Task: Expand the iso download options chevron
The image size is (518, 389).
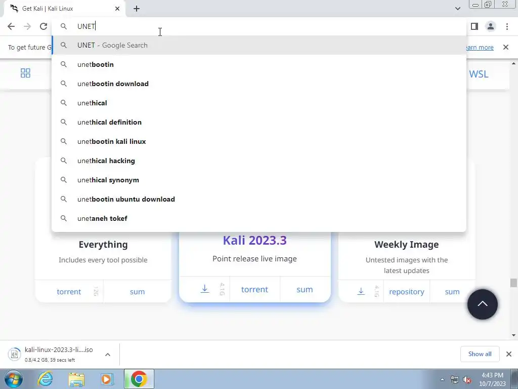Action: pyautogui.click(x=108, y=355)
